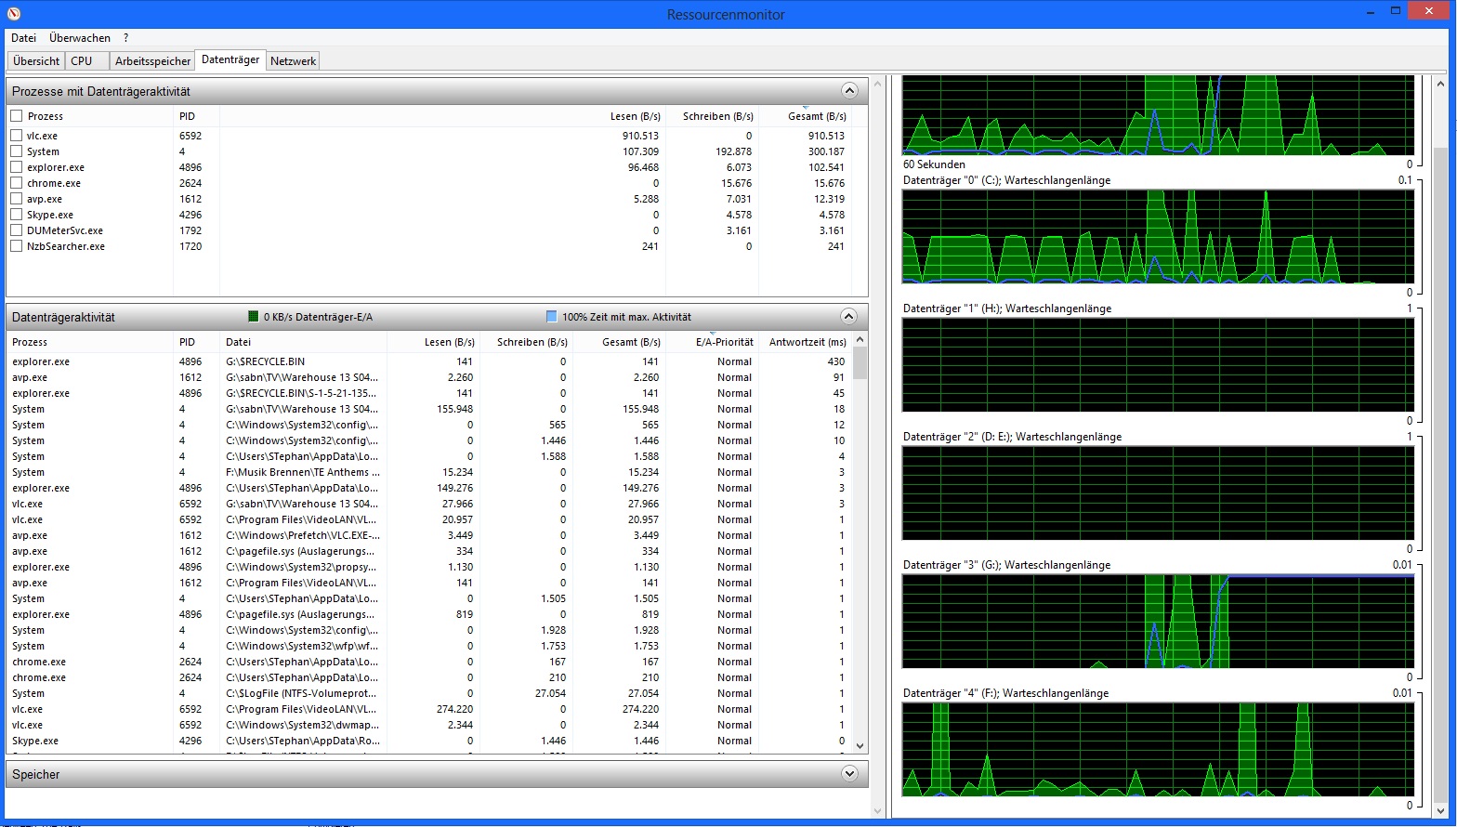Click the Ressourcenmonitor app icon in title bar

(14, 14)
